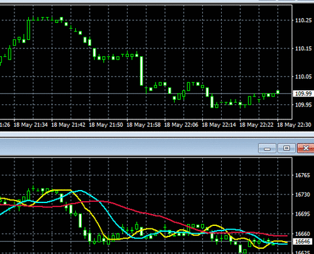Select the large white bearish candle near 21:58
Image resolution: width=314 pixels, height=254 pixels.
(x=141, y=71)
